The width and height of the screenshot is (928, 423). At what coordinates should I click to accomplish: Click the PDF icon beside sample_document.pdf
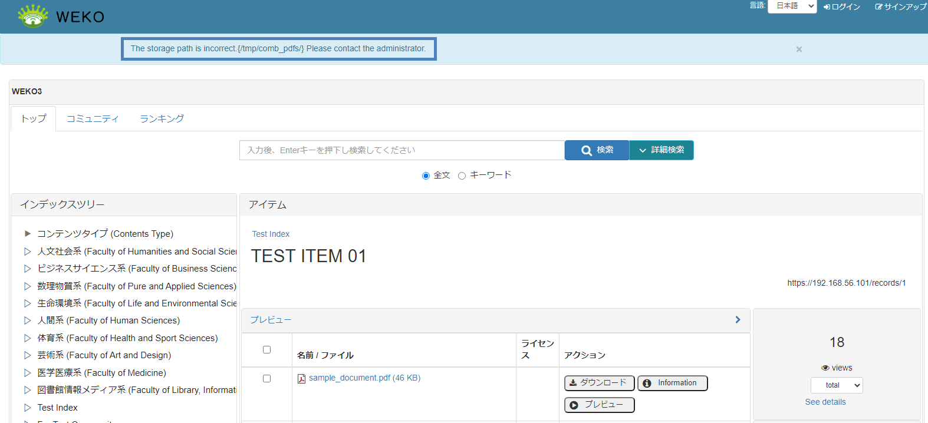(301, 379)
